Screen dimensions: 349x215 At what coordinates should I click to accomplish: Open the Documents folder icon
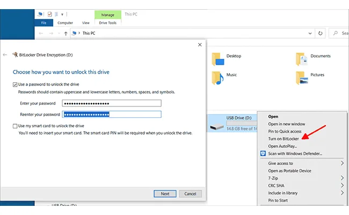(x=302, y=59)
